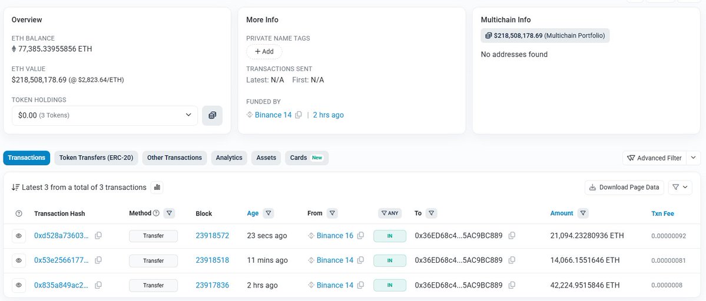
Task: Open block 23918572 link
Action: 212,236
